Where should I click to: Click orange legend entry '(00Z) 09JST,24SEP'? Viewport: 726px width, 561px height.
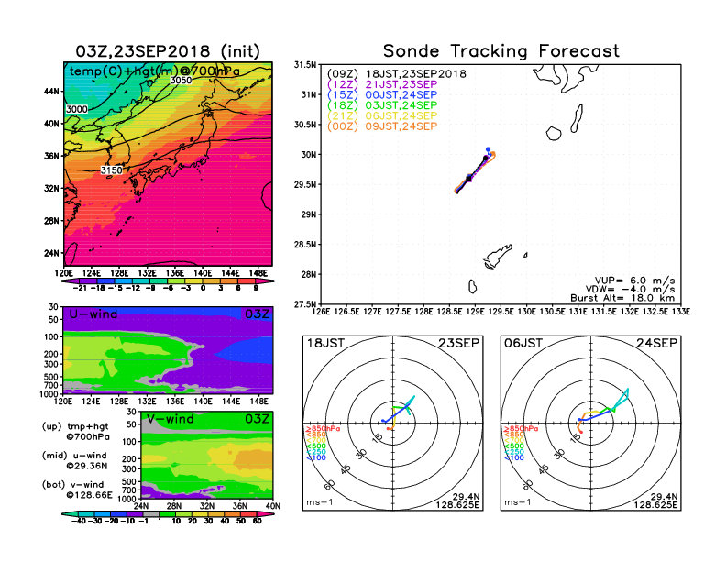pos(382,126)
